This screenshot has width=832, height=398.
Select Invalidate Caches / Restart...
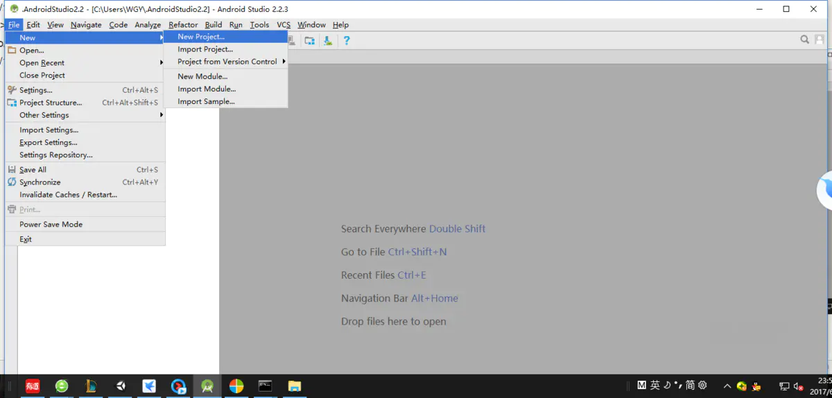(85, 195)
